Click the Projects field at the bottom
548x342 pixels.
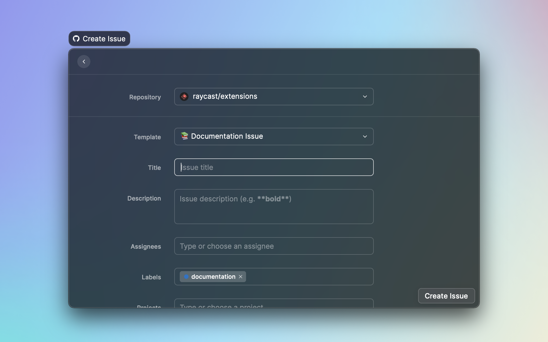[274, 304]
